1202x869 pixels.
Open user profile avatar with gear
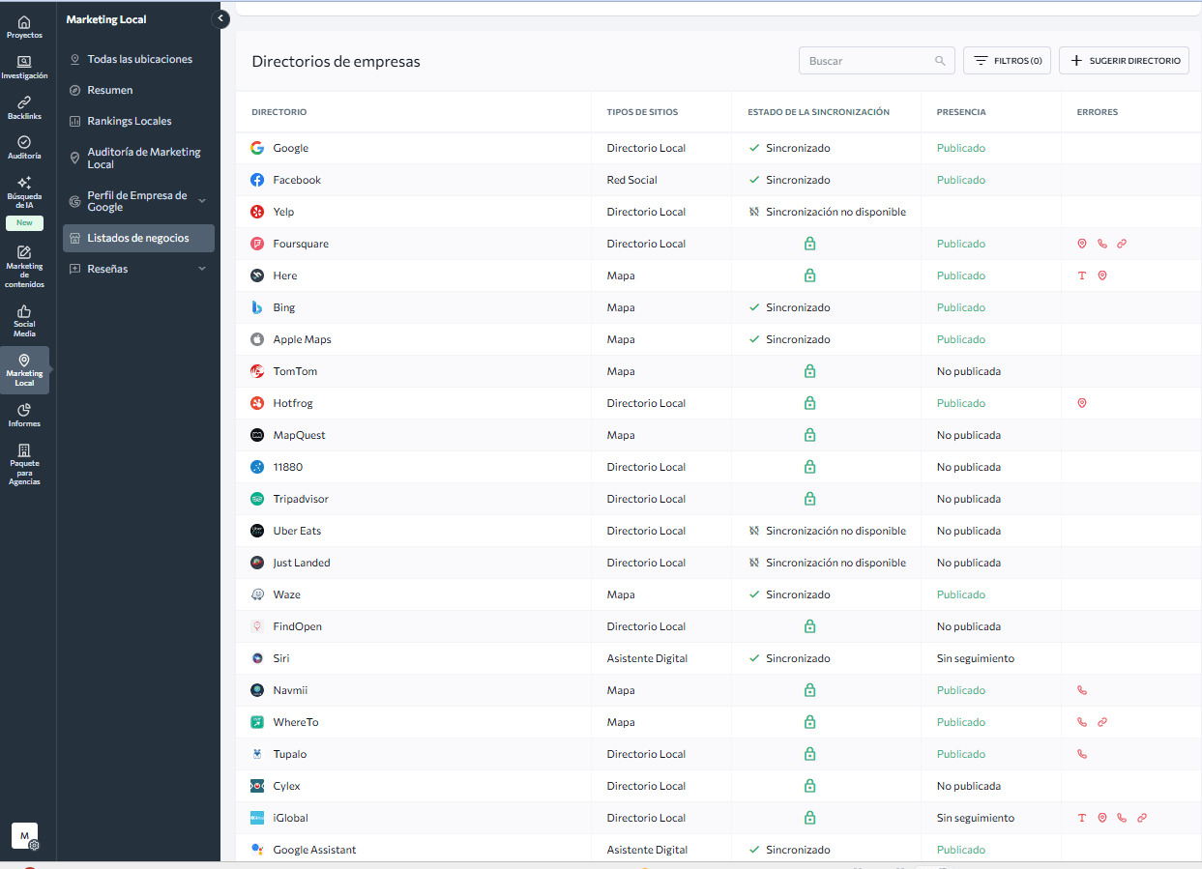point(25,836)
